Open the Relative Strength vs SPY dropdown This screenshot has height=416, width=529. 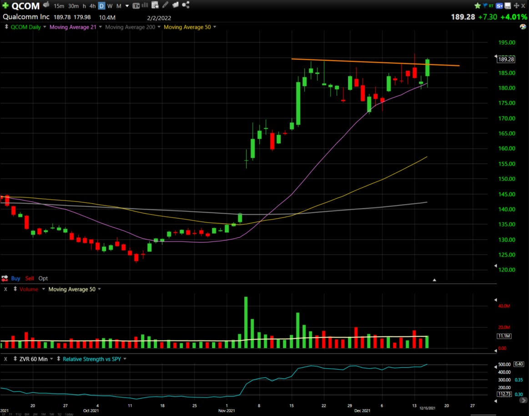(x=125, y=359)
